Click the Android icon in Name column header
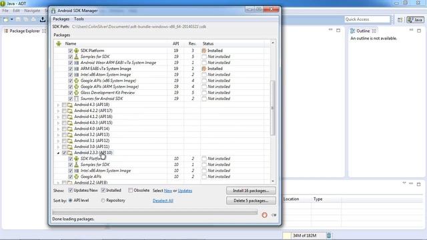This screenshot has height=240, width=427. (x=59, y=43)
